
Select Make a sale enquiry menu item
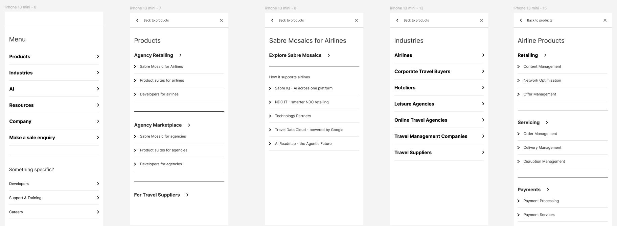[32, 137]
